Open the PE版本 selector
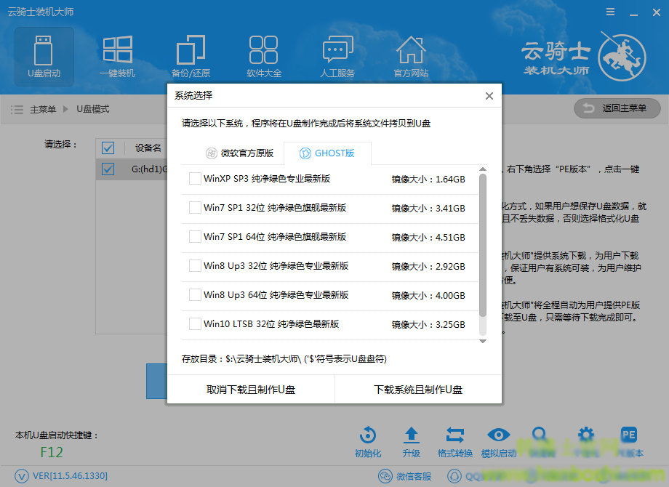This screenshot has height=487, width=669. pos(628,440)
